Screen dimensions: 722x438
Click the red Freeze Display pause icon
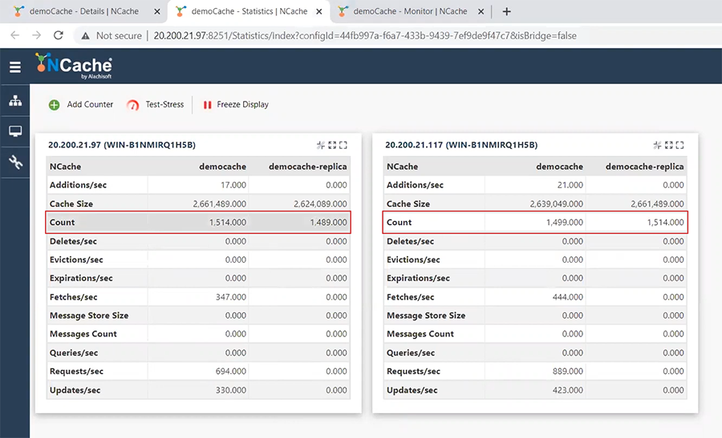click(207, 105)
